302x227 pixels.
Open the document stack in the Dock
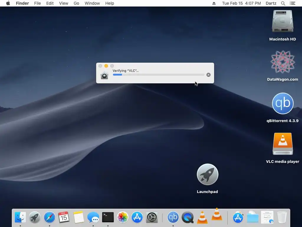(x=267, y=217)
